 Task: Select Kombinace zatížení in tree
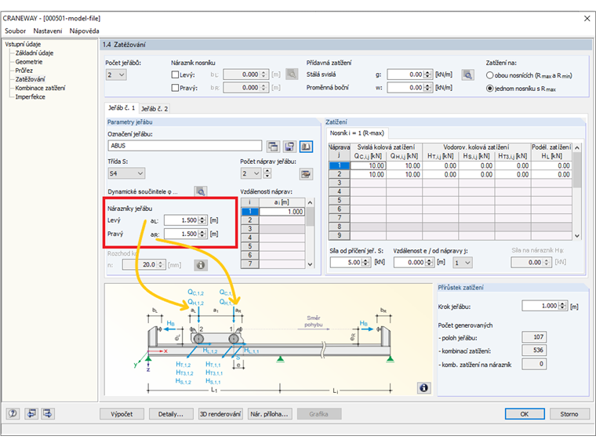point(40,88)
